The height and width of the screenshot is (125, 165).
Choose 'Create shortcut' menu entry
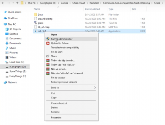coord(71,103)
